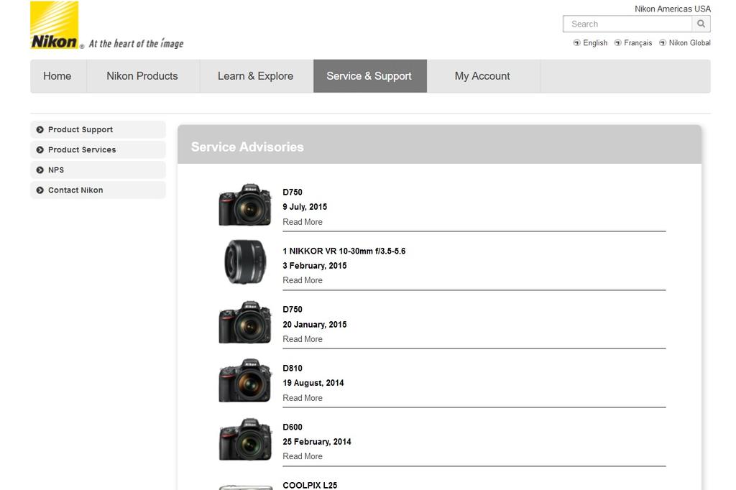Navigate to the Home tab
Image resolution: width=736 pixels, height=490 pixels.
pyautogui.click(x=57, y=76)
